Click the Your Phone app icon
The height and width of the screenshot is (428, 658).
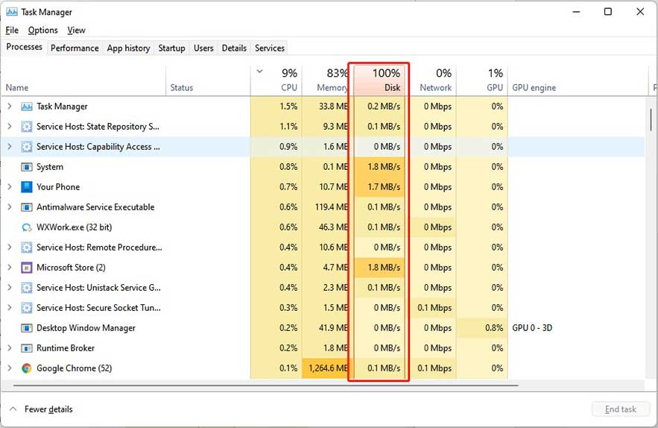tap(26, 187)
